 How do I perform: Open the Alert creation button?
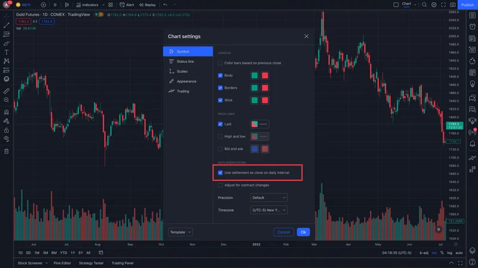click(127, 5)
